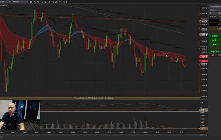Click the play icon in the bottom-left corner
221x140 pixels.
coord(1,137)
